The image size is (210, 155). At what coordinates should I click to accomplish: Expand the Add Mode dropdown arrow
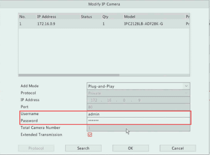click(x=186, y=86)
